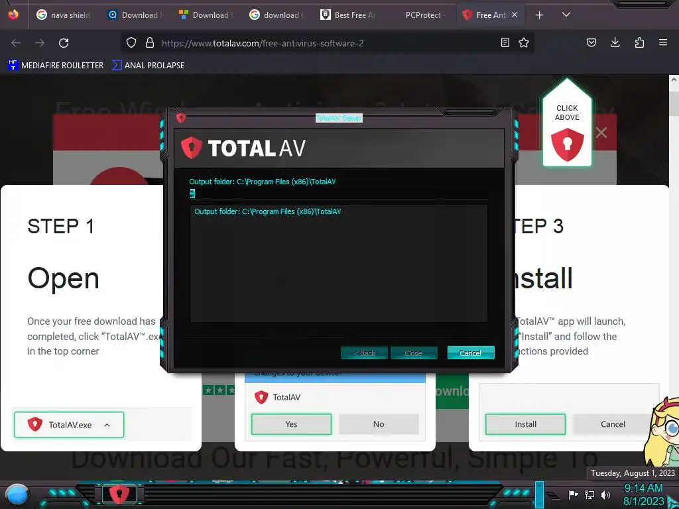
Task: Close the webpage overlay with X
Action: 601,133
